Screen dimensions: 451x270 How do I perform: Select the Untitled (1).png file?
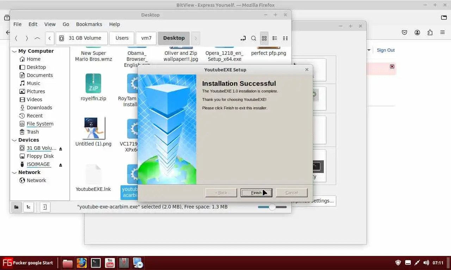coord(93,132)
